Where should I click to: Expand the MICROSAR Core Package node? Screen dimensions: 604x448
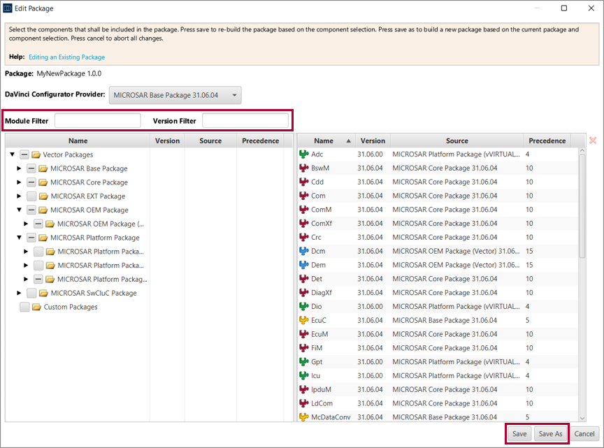click(19, 182)
